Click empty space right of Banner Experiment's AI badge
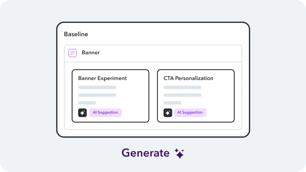 point(135,113)
